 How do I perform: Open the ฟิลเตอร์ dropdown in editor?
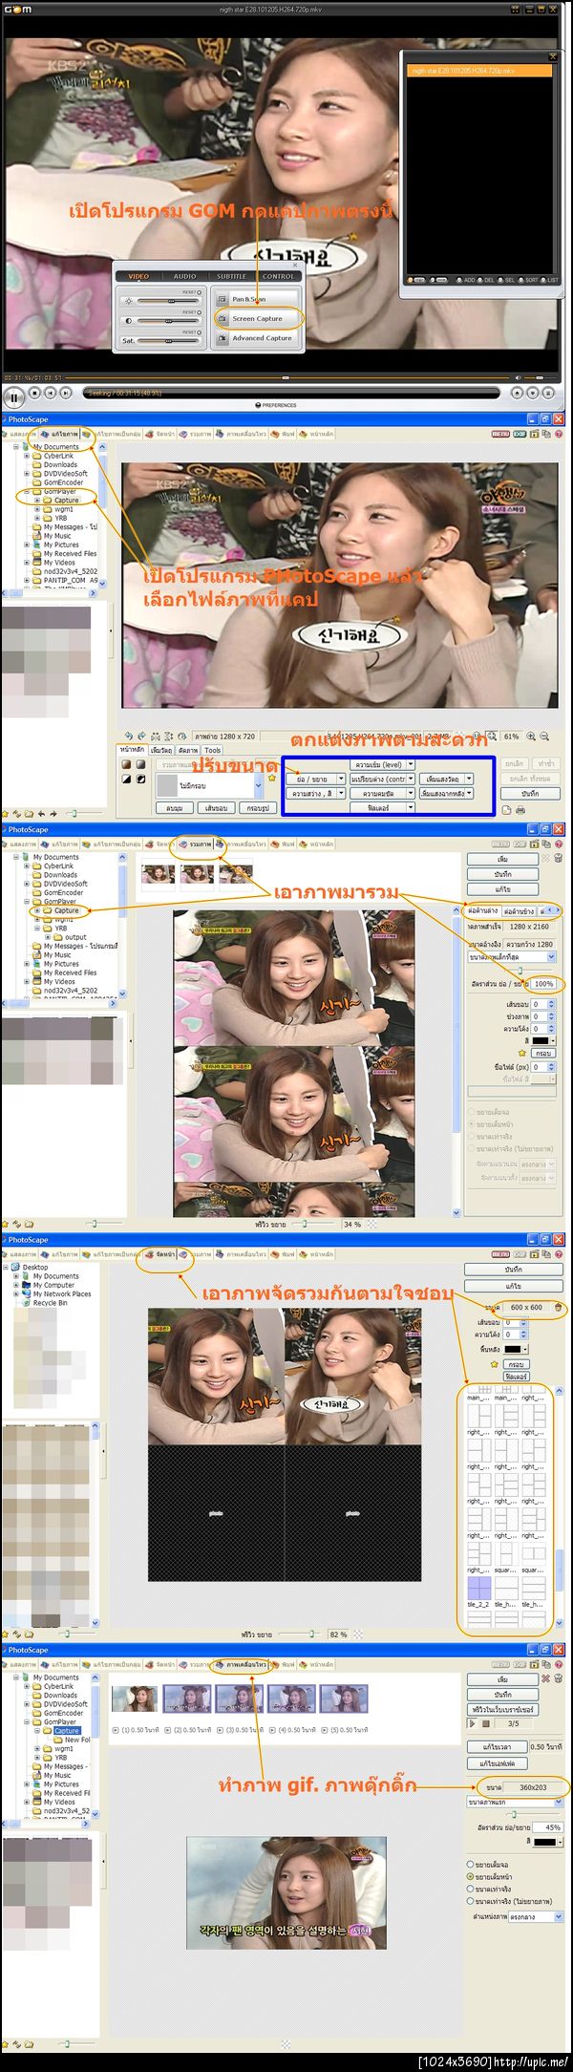click(411, 807)
